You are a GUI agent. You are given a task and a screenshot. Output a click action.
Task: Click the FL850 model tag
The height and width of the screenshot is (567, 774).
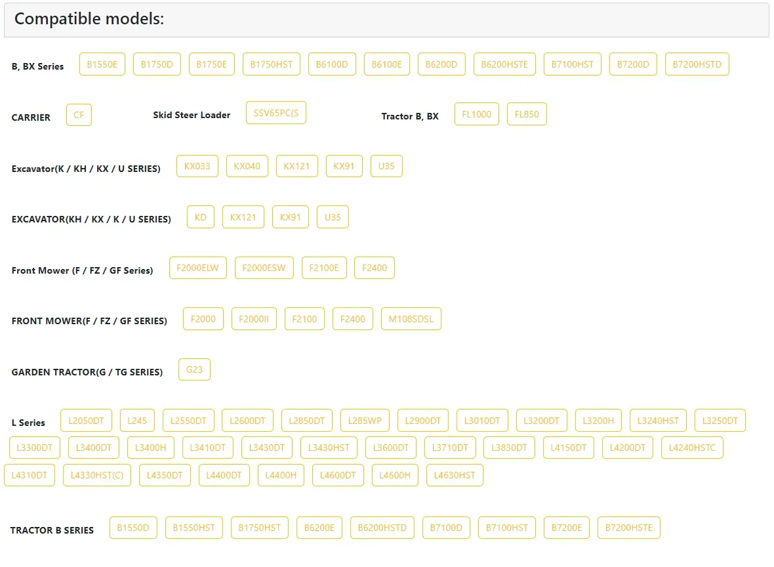tap(527, 114)
